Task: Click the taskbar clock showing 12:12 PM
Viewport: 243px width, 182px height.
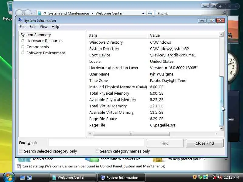Action: tap(231, 177)
